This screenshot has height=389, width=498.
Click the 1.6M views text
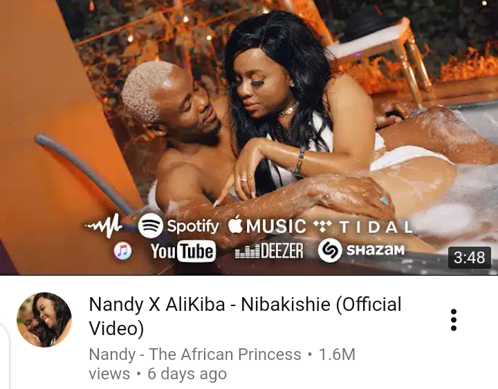(x=222, y=364)
